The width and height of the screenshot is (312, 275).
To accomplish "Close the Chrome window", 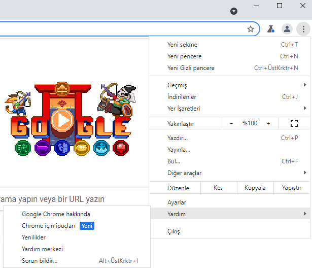I will tap(303, 6).
